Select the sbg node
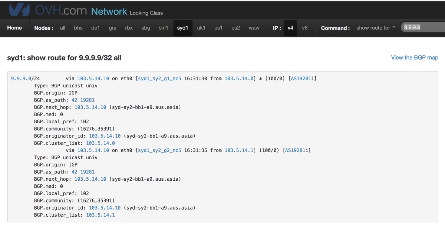Viewport: 445px width, 237px height. 146,28
